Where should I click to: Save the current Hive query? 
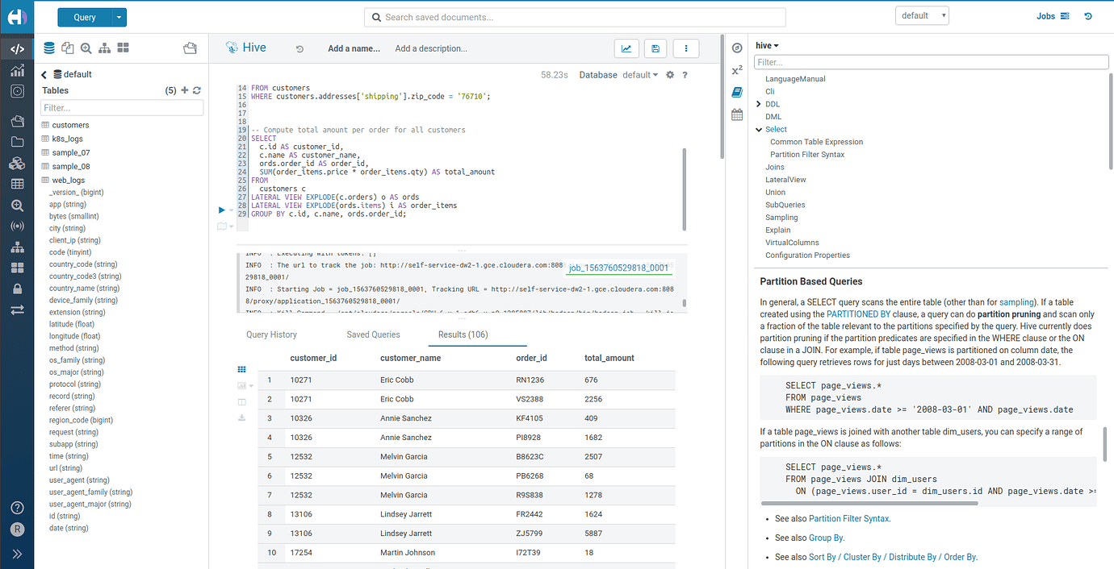tap(655, 48)
